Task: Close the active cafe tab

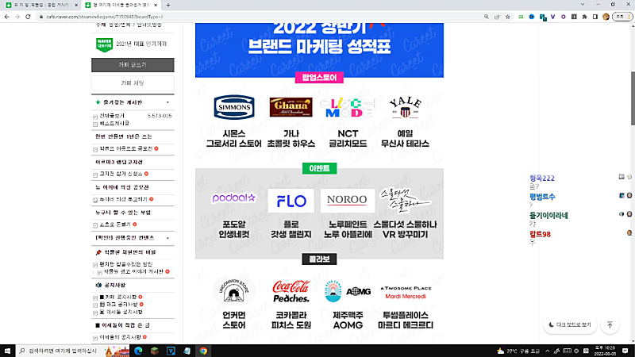Action: click(155, 6)
